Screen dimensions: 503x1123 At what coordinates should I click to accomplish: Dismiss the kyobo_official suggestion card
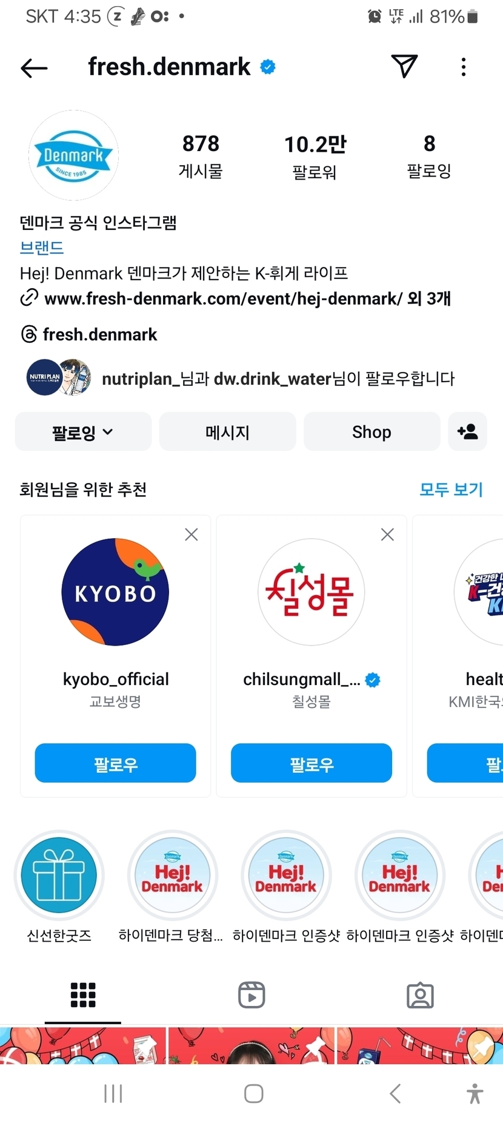pyautogui.click(x=192, y=535)
